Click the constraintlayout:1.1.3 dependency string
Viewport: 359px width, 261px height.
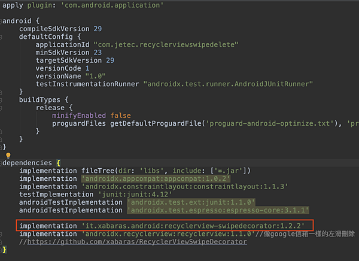[185, 187]
